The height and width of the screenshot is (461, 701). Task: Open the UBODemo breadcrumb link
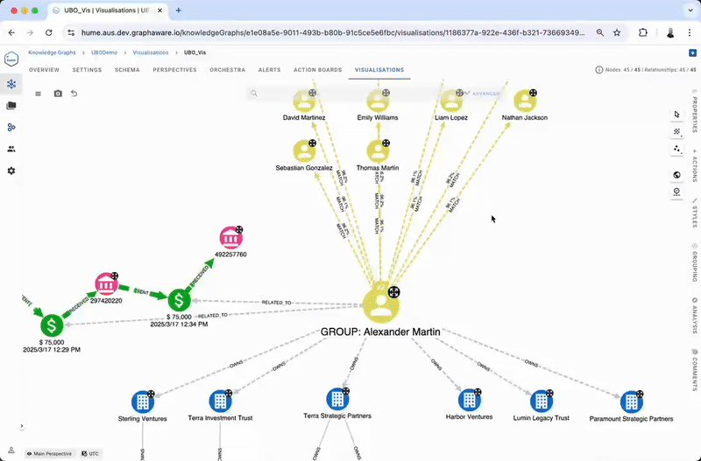pos(104,52)
